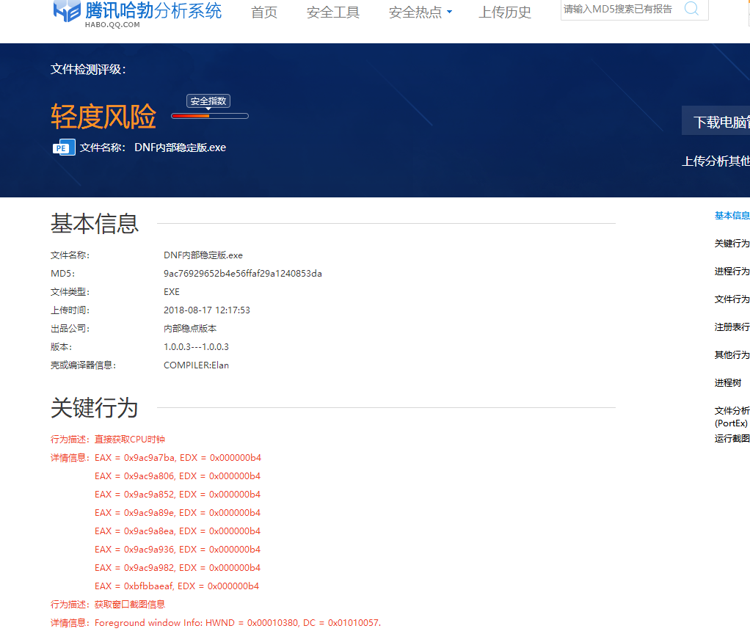Viewport: 750px width, 634px height.
Task: Click the 上传分析其他 link
Action: tap(716, 161)
